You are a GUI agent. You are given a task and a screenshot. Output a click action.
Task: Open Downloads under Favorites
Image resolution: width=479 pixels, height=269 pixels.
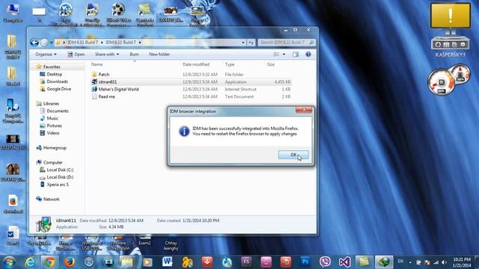tap(57, 81)
